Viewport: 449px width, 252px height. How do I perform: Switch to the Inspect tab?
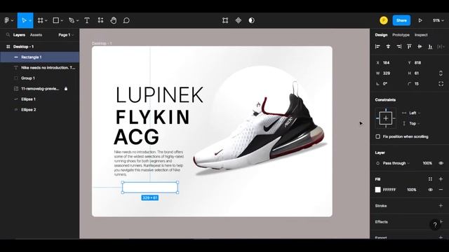421,35
